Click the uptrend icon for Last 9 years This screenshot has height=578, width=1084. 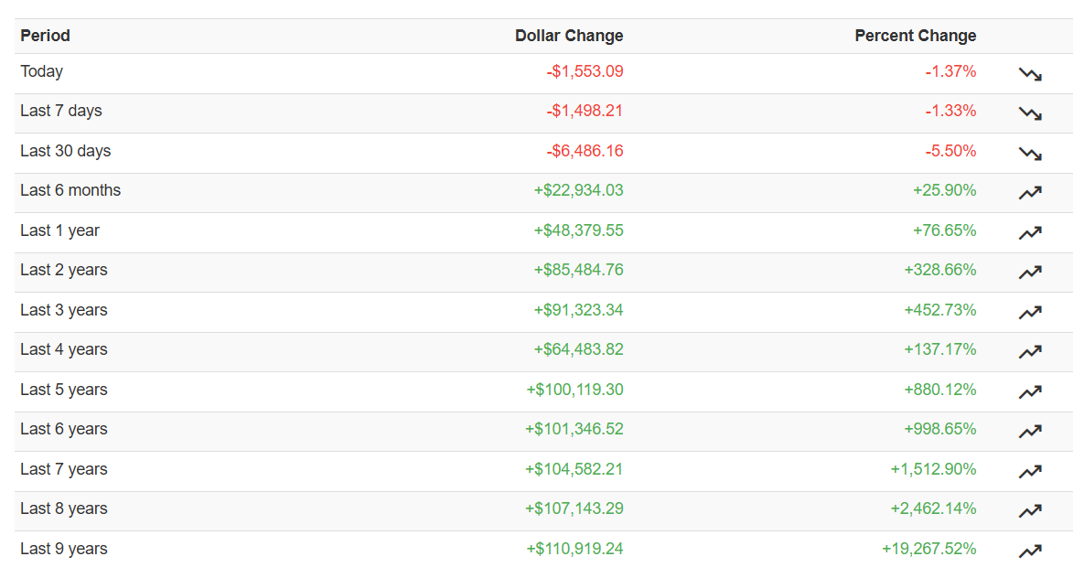click(1030, 551)
